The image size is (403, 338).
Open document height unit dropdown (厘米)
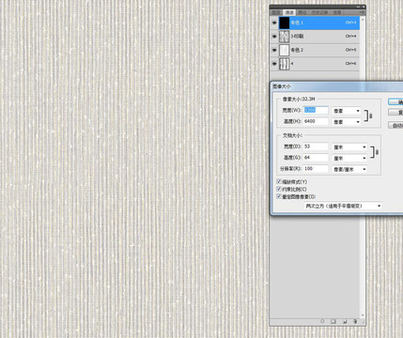(x=349, y=158)
